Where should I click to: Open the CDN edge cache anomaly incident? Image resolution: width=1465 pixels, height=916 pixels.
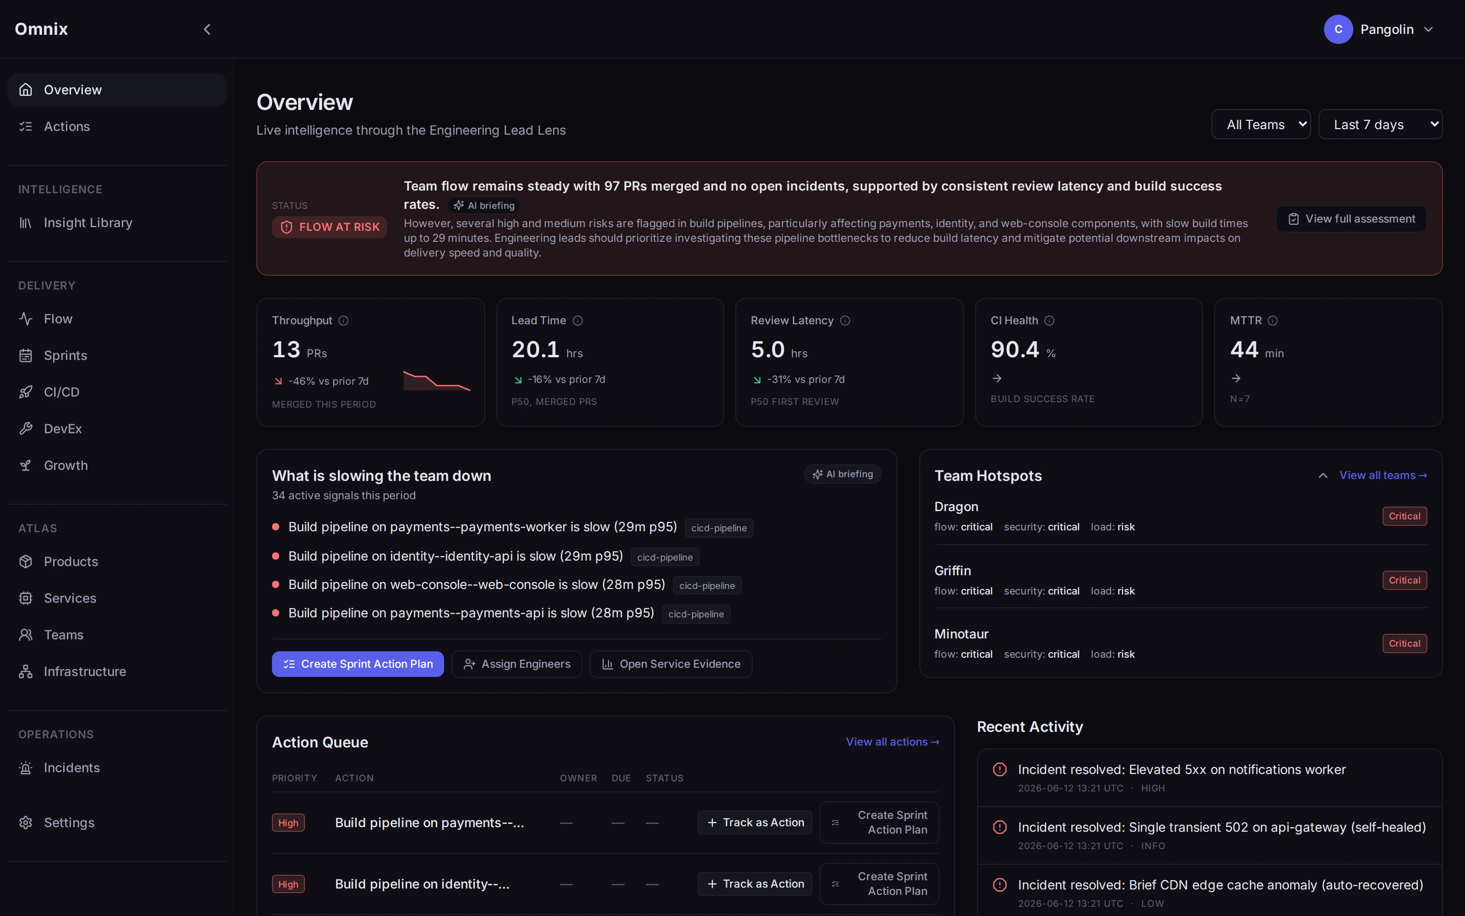(1210, 890)
